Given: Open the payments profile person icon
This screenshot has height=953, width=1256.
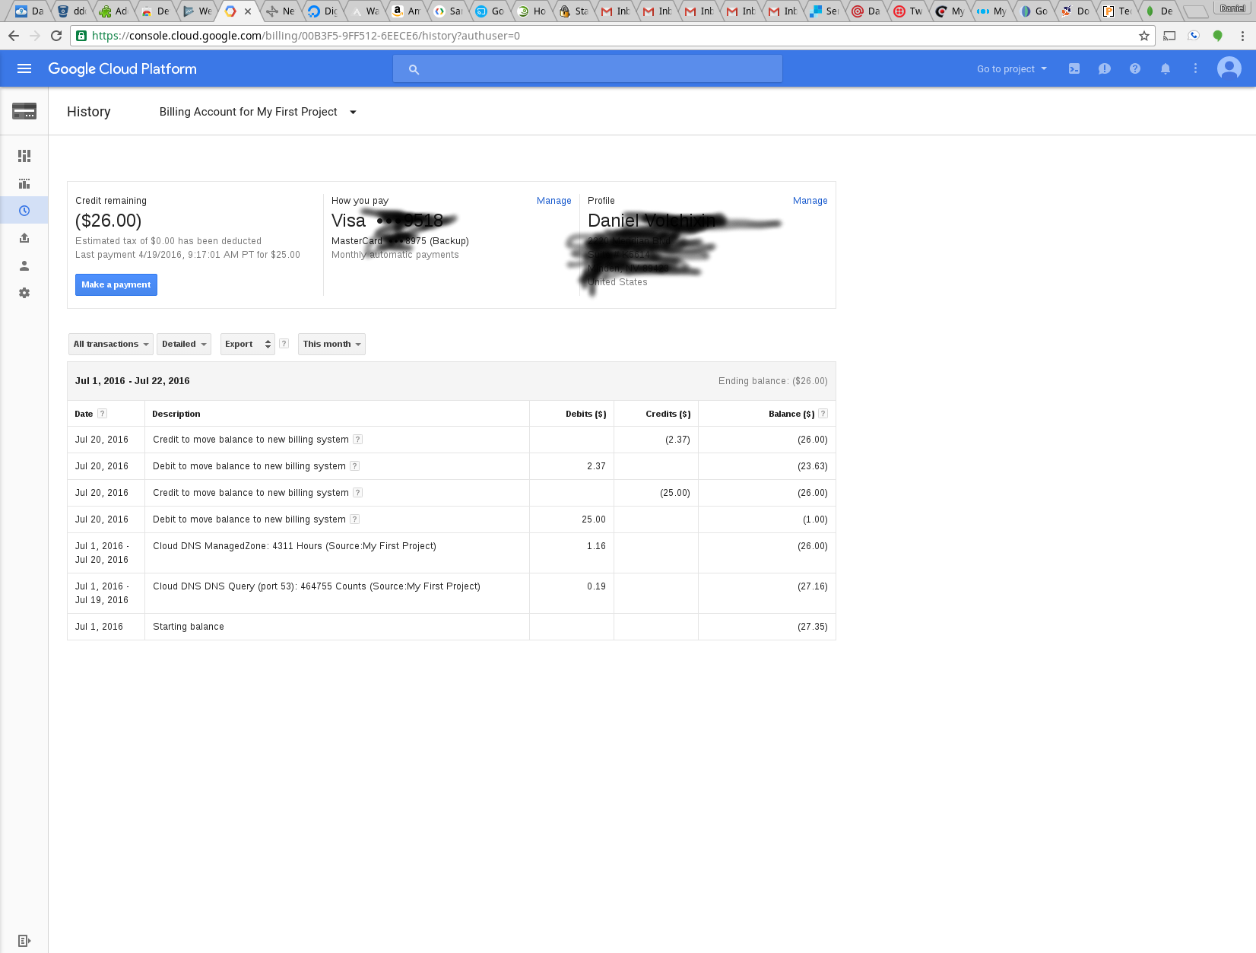Looking at the screenshot, I should coord(24,265).
